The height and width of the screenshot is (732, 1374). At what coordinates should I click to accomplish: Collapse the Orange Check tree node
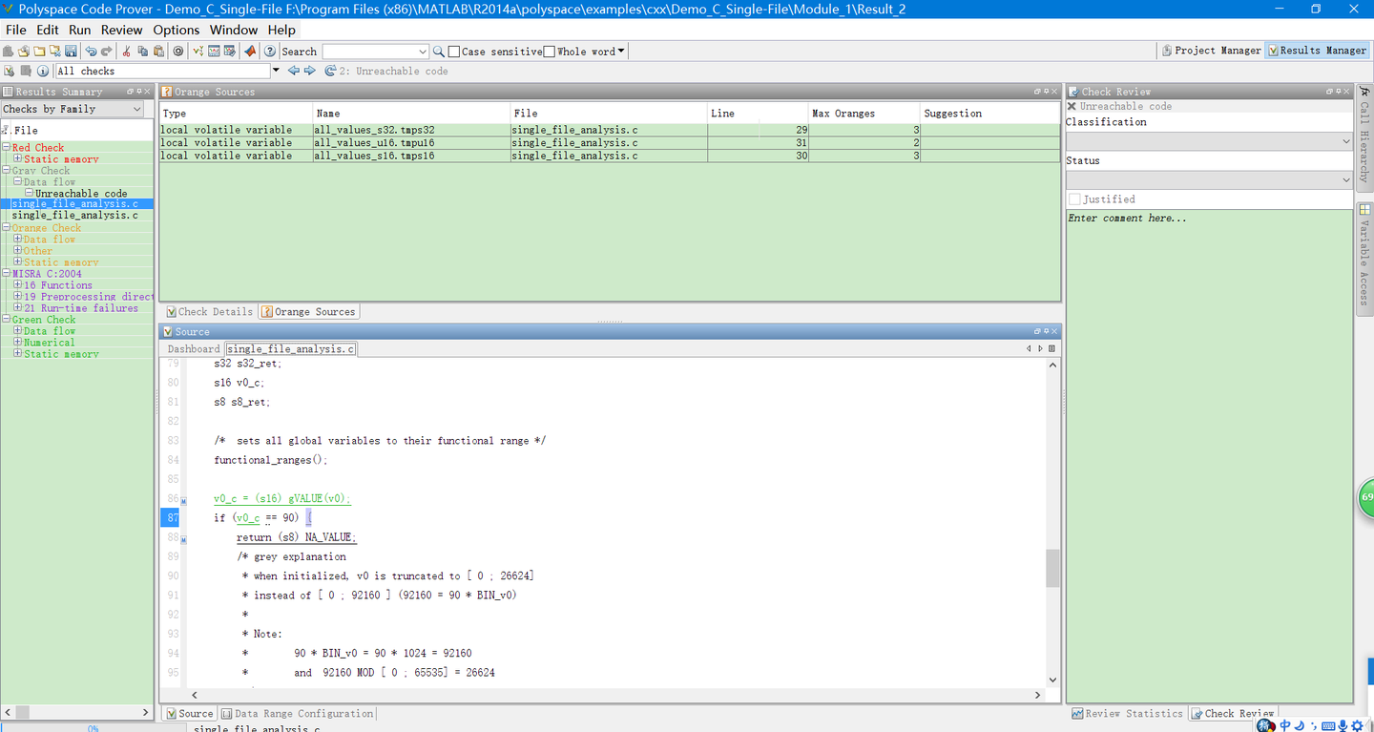[x=7, y=228]
